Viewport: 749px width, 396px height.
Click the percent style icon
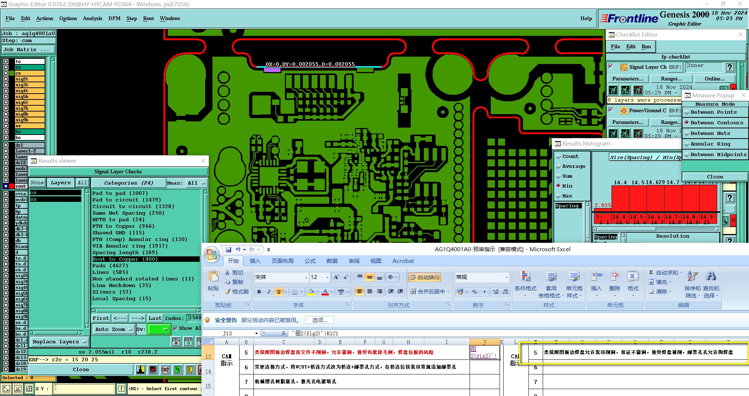pyautogui.click(x=474, y=292)
